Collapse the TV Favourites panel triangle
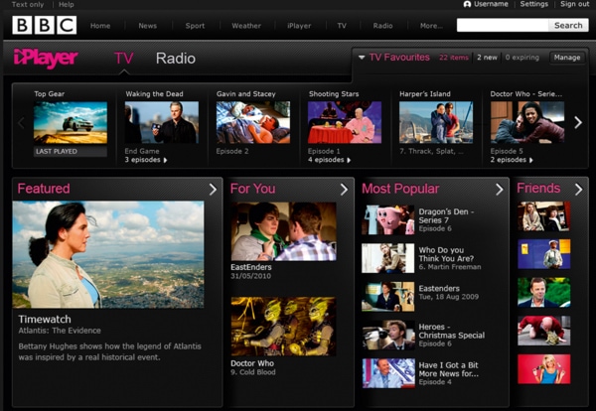The width and height of the screenshot is (596, 411). click(x=362, y=58)
